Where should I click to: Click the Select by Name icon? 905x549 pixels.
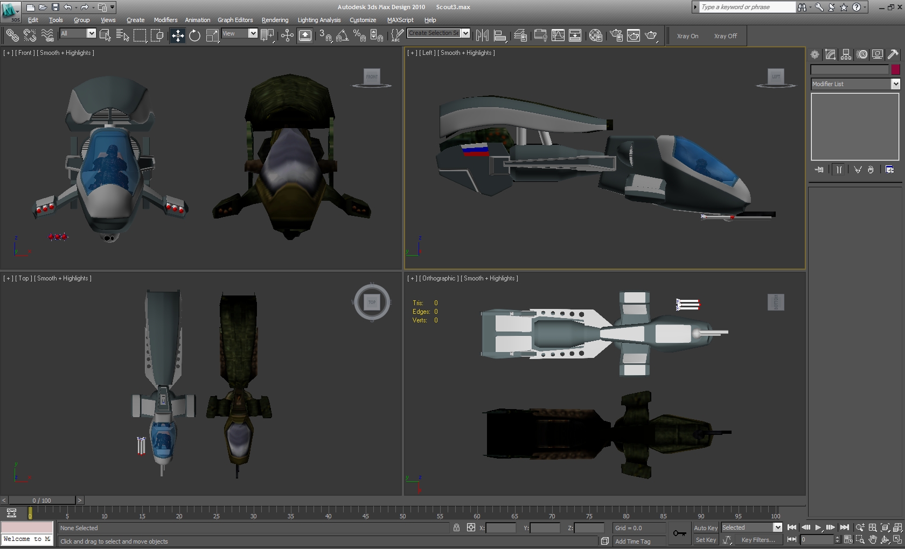coord(122,36)
